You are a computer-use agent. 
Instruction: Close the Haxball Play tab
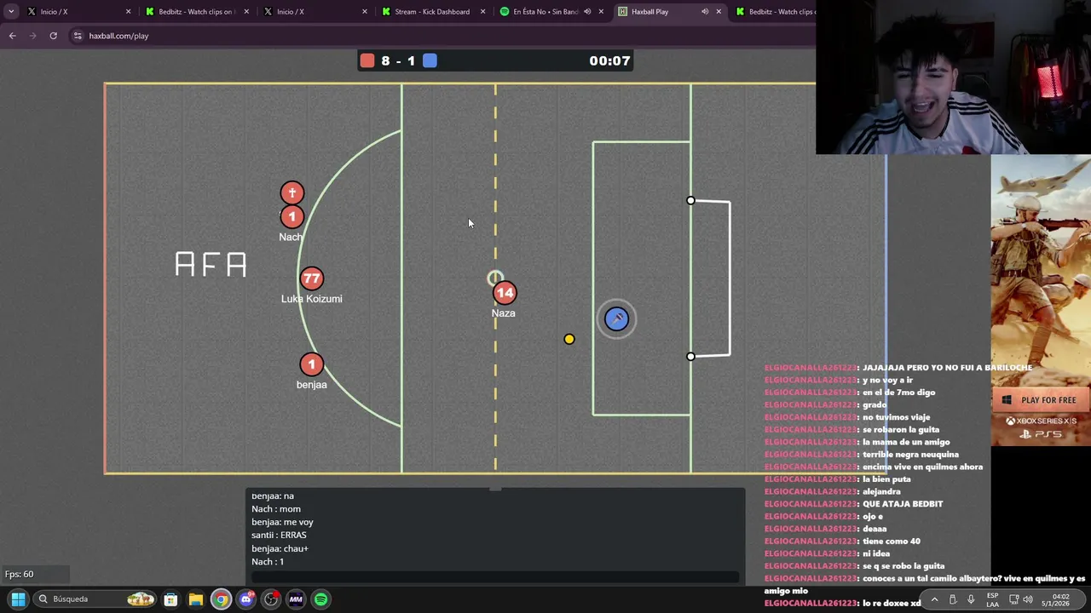click(x=719, y=11)
